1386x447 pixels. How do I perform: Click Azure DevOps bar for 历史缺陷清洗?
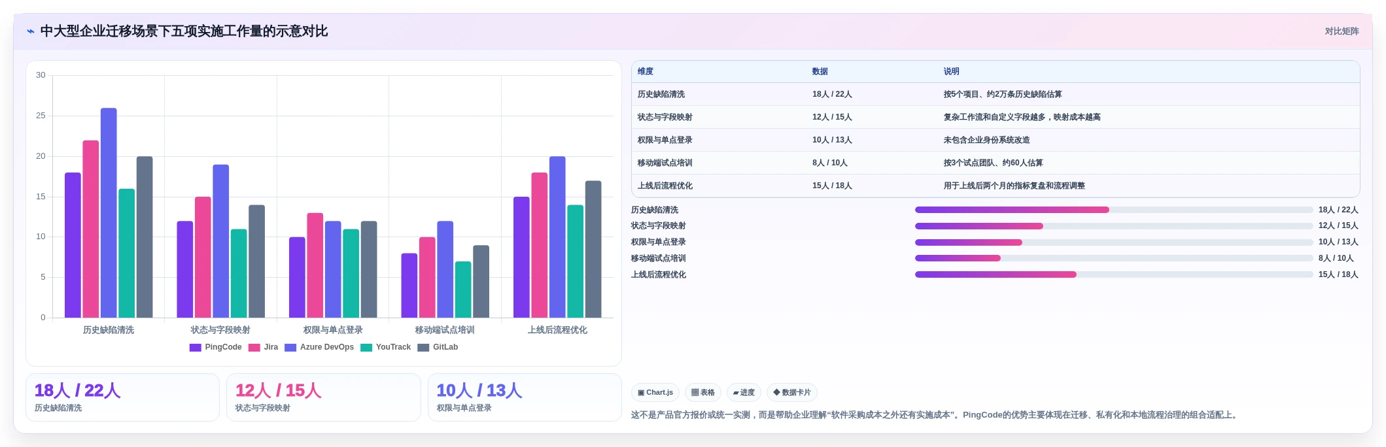coord(109,213)
